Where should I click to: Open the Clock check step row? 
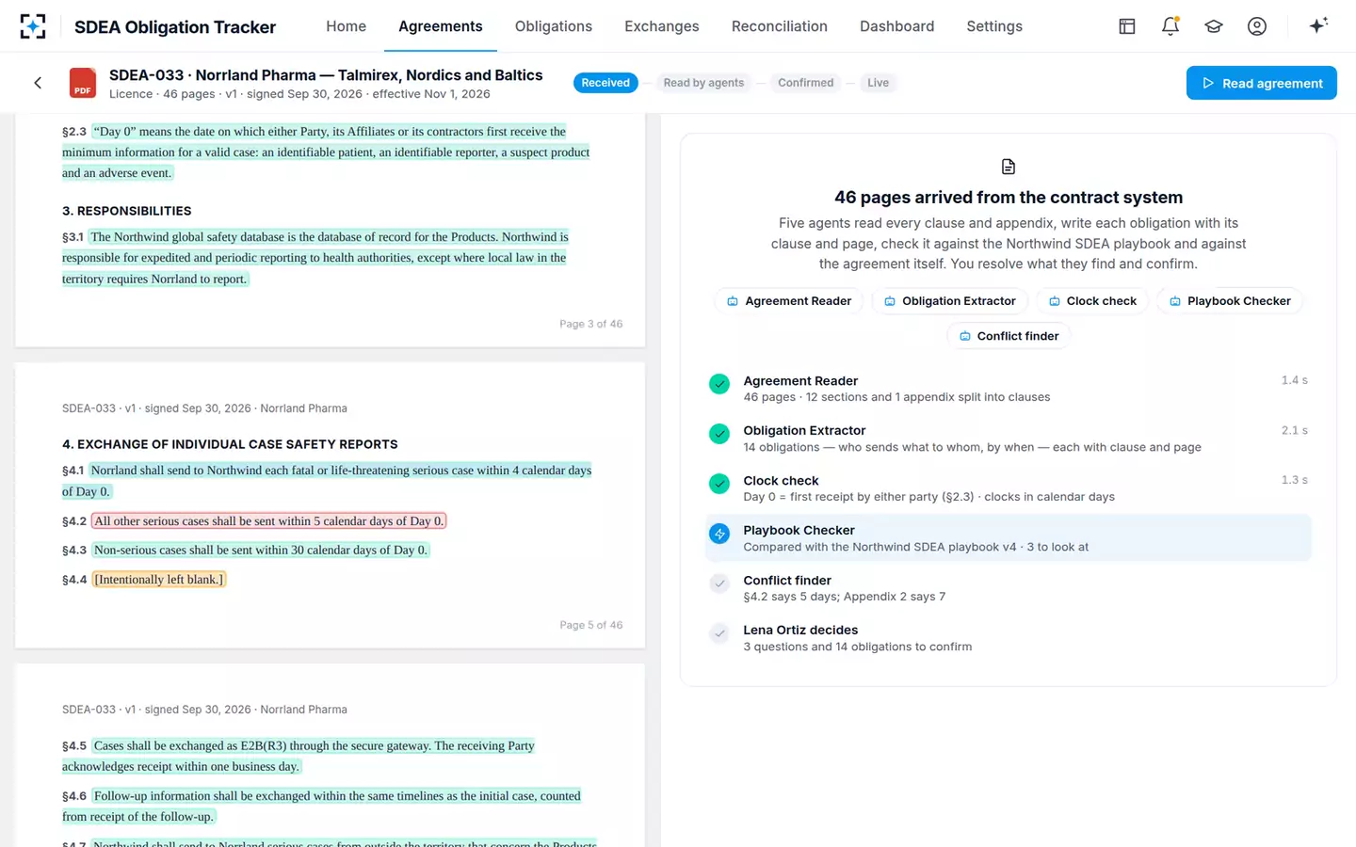[1009, 488]
